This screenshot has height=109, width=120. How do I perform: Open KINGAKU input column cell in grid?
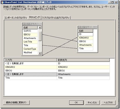click(31, 67)
